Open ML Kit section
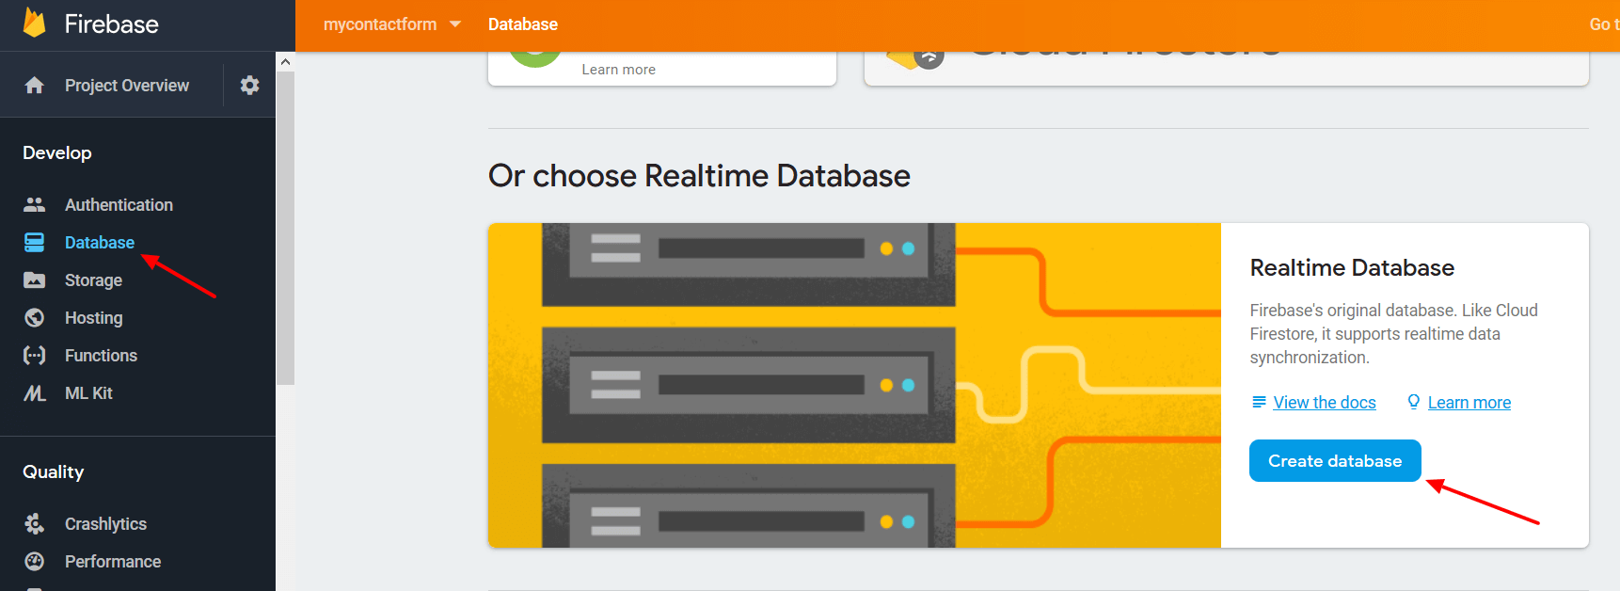The image size is (1620, 591). [88, 393]
